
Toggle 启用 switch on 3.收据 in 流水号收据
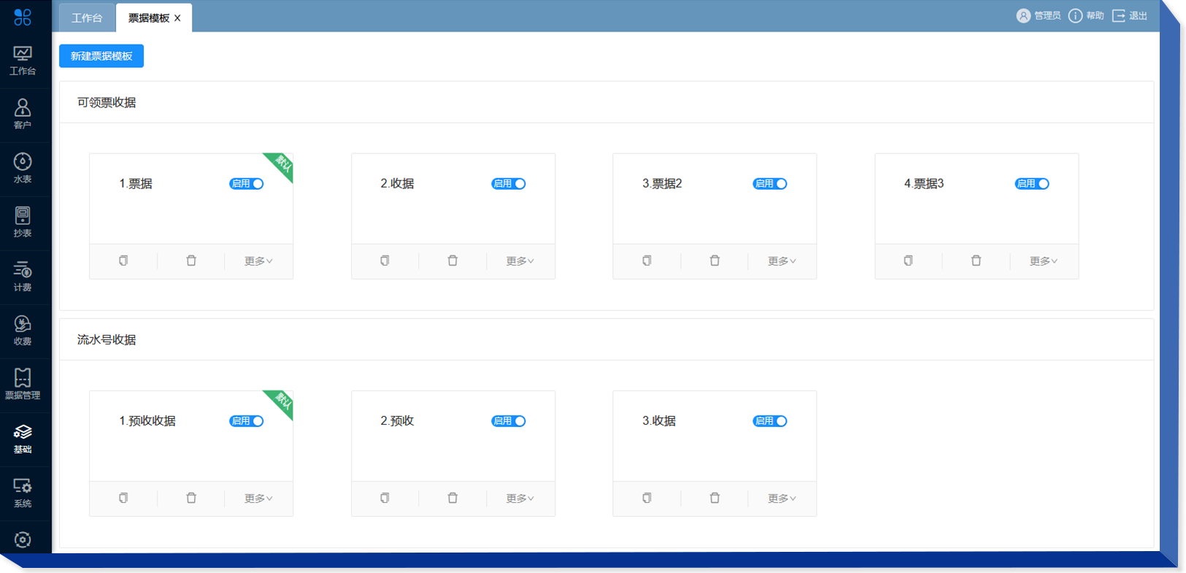point(770,421)
